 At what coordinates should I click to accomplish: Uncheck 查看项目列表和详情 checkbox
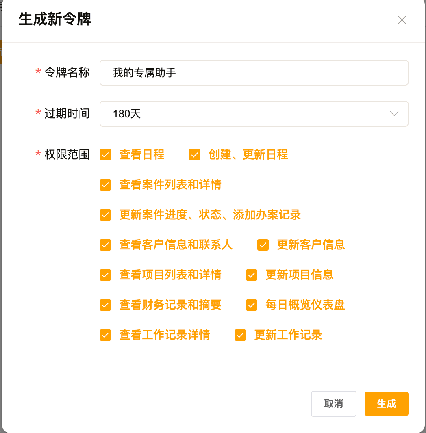(x=105, y=275)
